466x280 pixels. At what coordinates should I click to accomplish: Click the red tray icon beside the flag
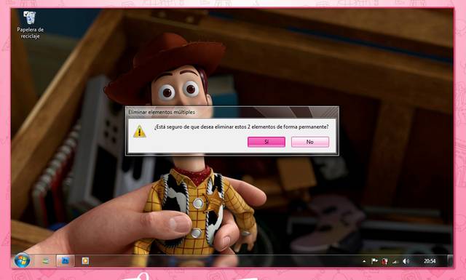[x=385, y=261]
